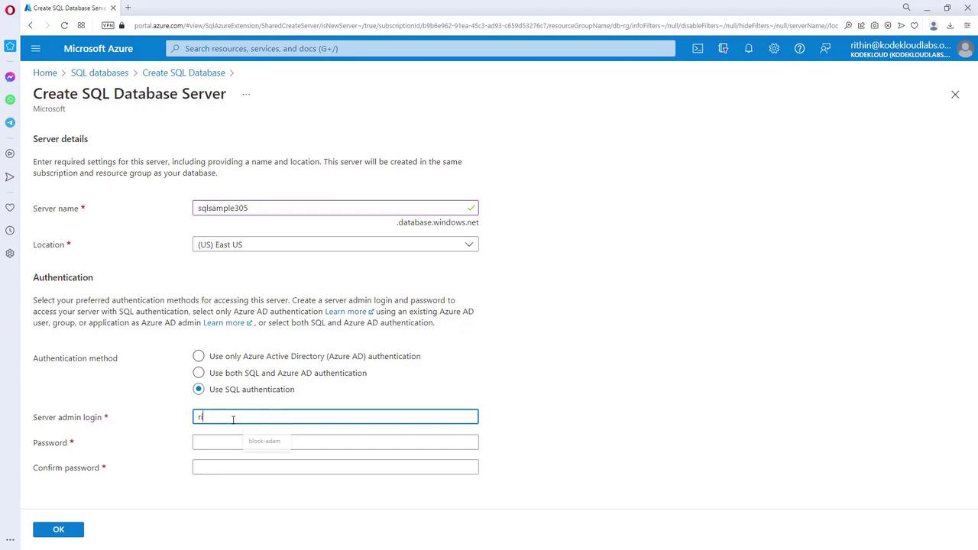Viewport: 978px width, 550px height.
Task: Open Opera sidebar three-dot setup
Action: click(10, 539)
